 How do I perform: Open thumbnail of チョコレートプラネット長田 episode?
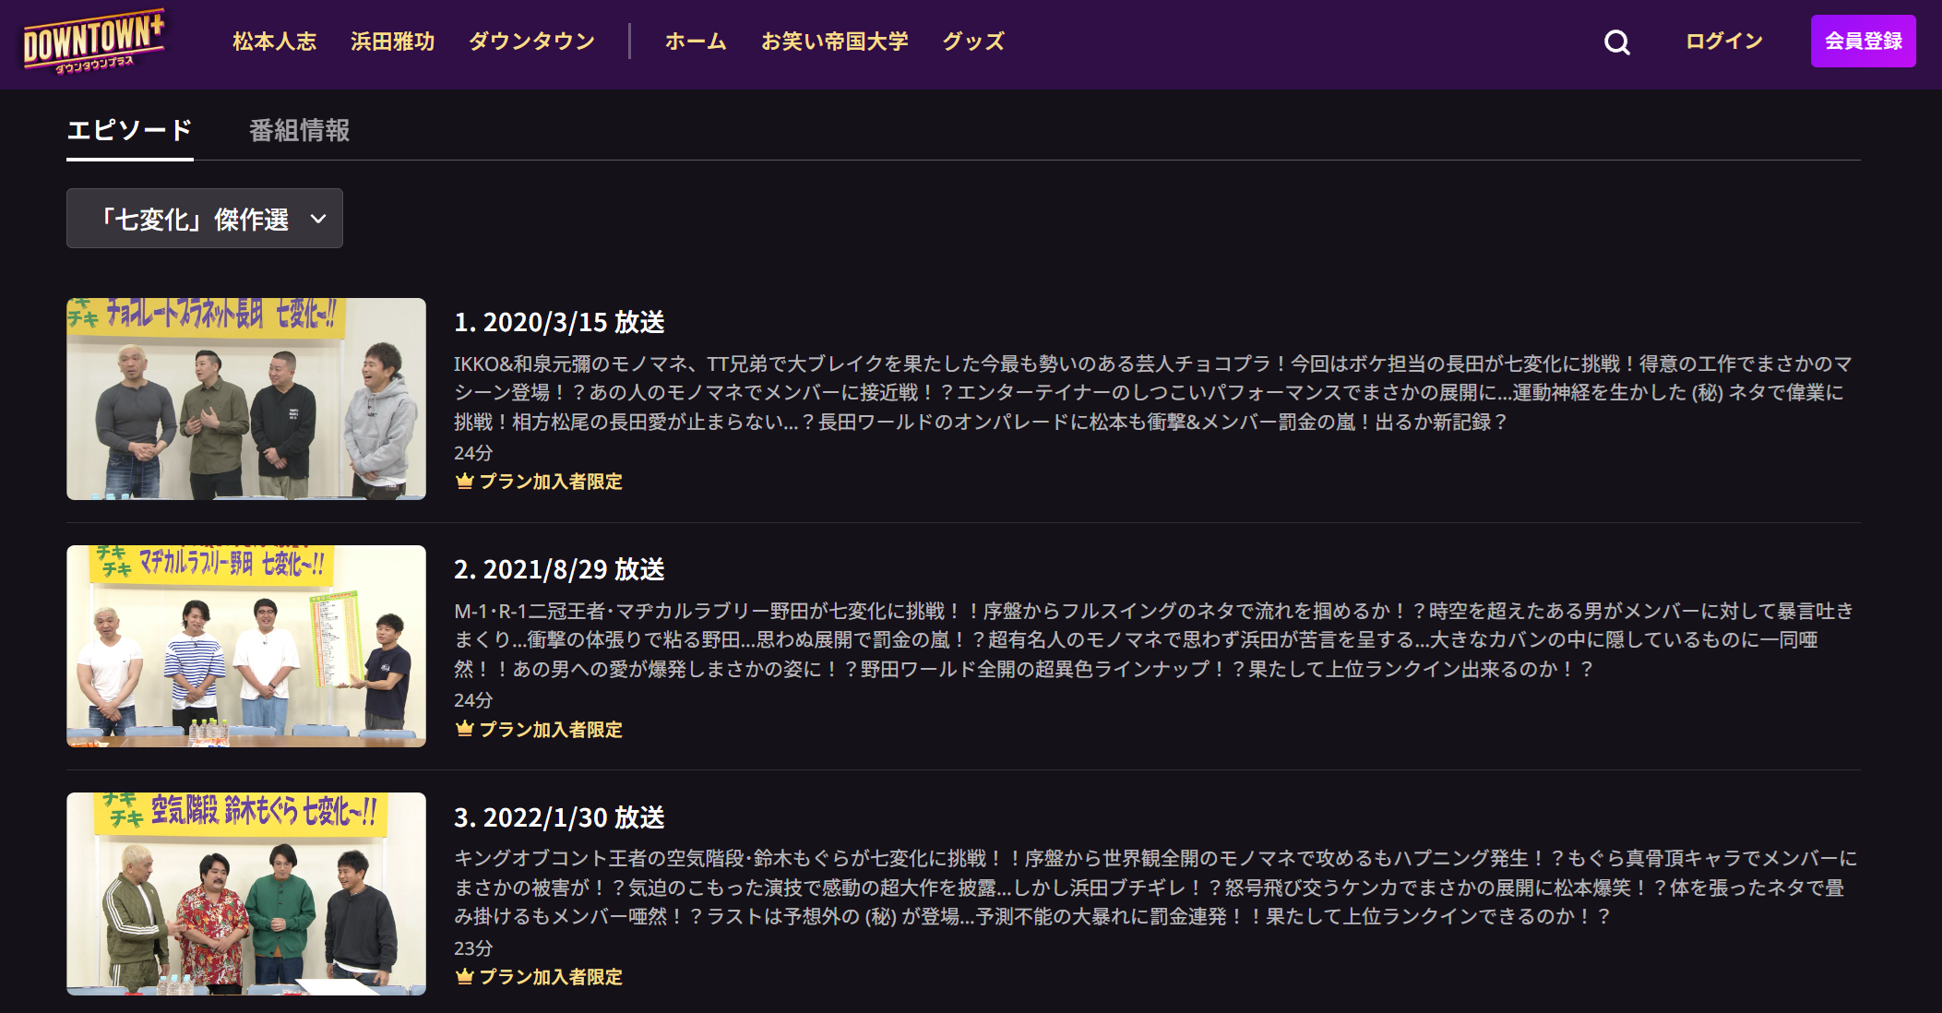(246, 399)
